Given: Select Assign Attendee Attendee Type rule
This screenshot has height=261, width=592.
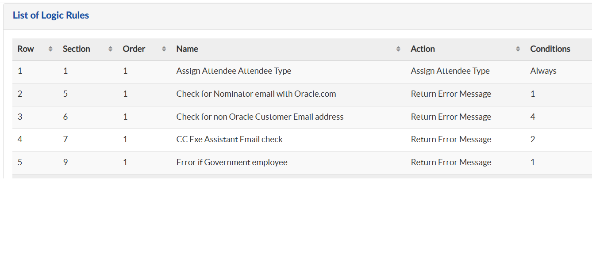Looking at the screenshot, I should 234,71.
